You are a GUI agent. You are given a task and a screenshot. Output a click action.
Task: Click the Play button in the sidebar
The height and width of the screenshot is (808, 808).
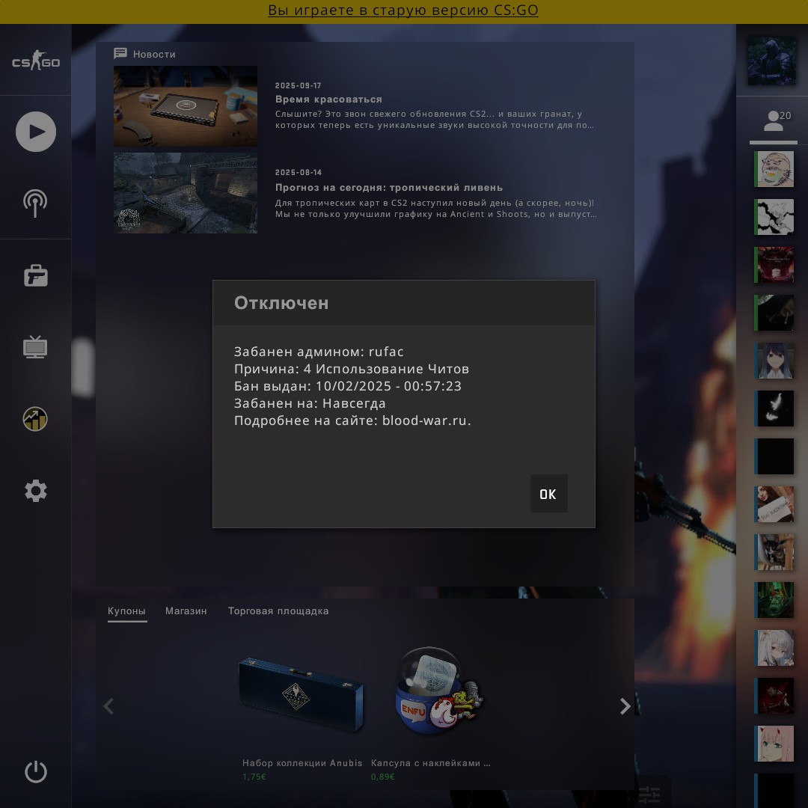(36, 132)
